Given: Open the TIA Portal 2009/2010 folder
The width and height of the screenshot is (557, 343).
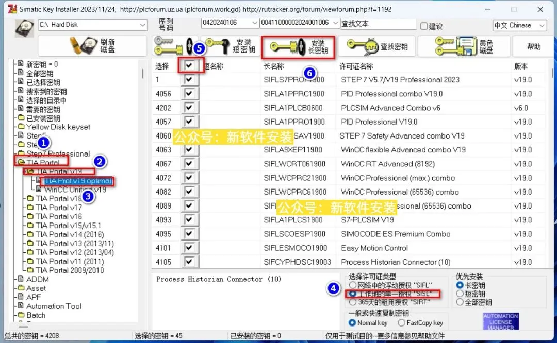Looking at the screenshot, I should tap(70, 270).
